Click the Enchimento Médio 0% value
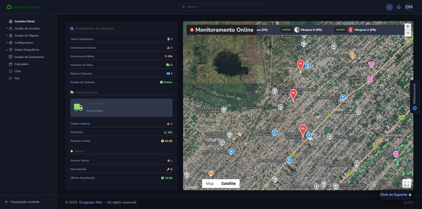The height and width of the screenshot is (209, 422). [x=170, y=56]
